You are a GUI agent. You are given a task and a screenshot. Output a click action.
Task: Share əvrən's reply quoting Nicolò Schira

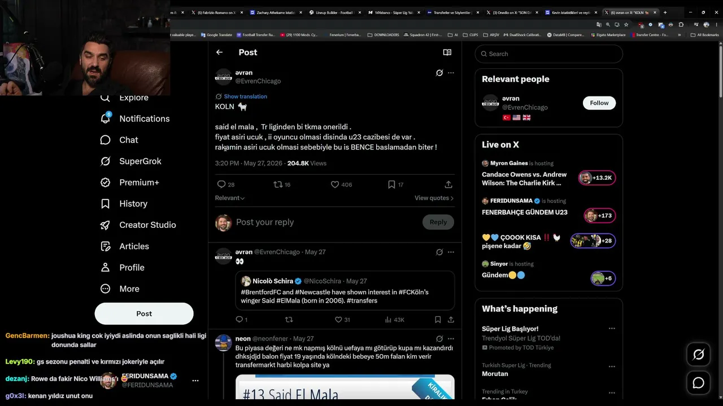click(451, 320)
